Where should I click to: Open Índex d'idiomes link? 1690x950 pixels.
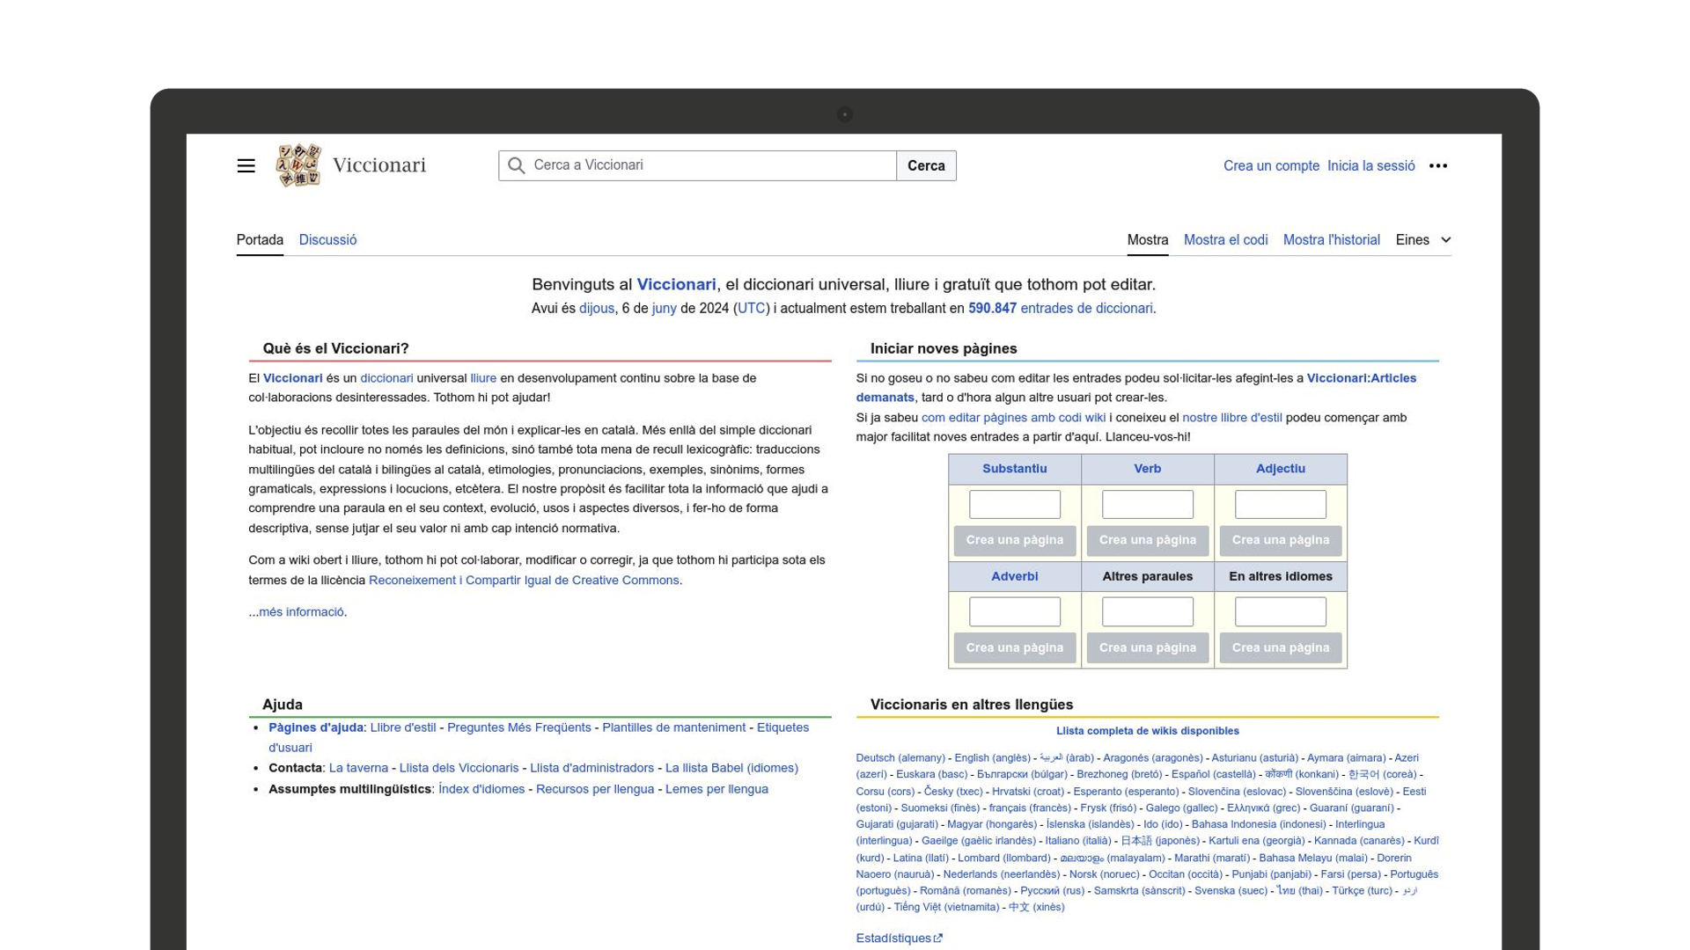(x=481, y=789)
